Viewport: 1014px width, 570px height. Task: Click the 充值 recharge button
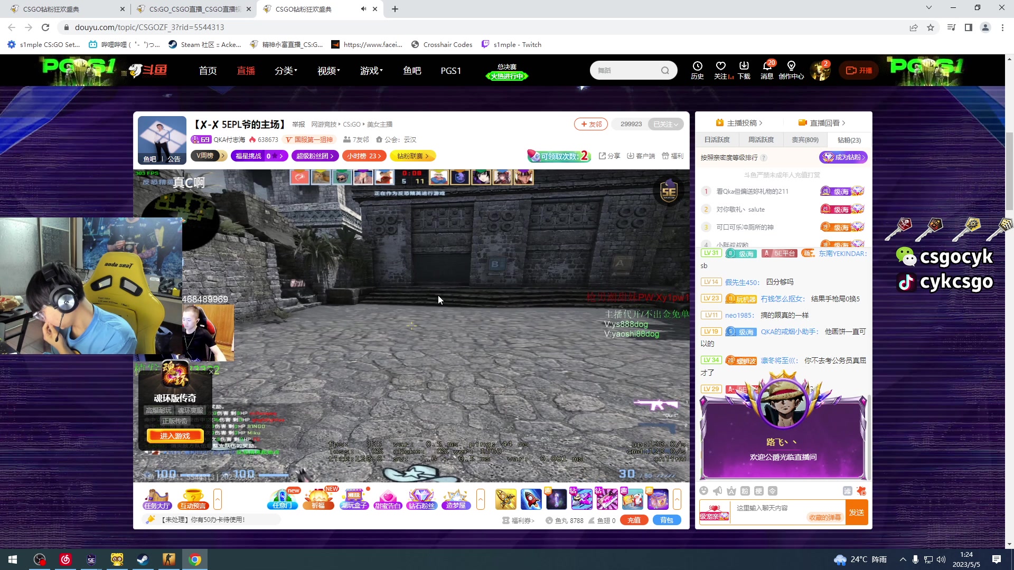[634, 520]
